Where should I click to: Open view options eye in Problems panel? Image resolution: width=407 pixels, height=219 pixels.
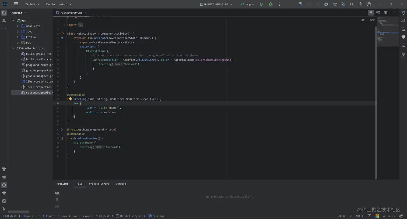point(57,193)
